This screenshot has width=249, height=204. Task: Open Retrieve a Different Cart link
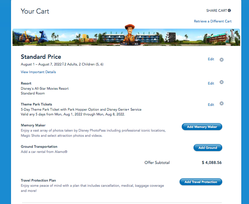213,21
